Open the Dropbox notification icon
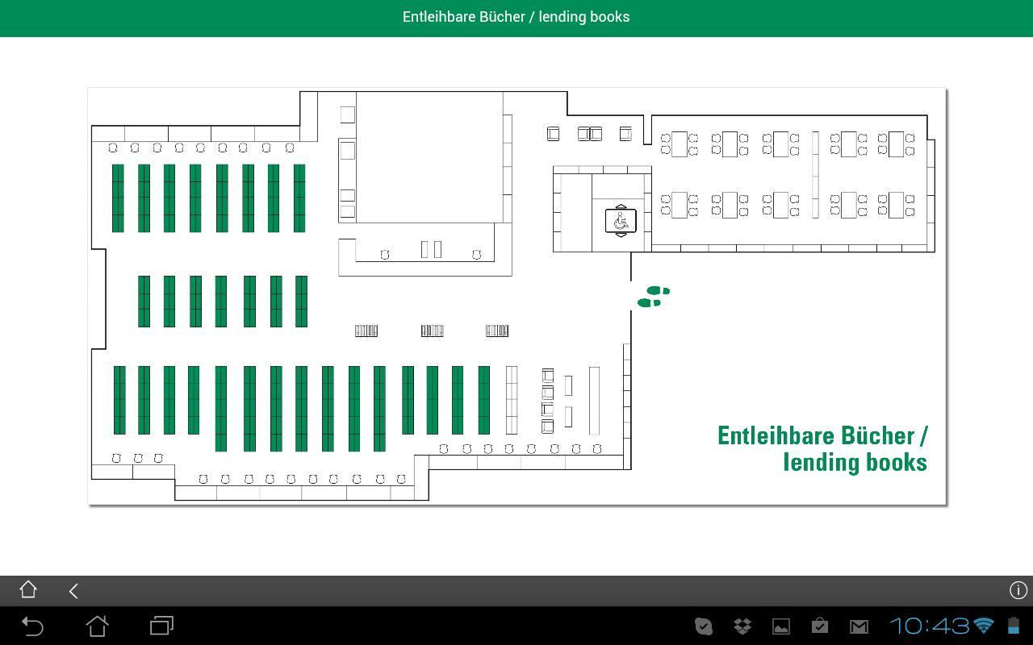 742,626
